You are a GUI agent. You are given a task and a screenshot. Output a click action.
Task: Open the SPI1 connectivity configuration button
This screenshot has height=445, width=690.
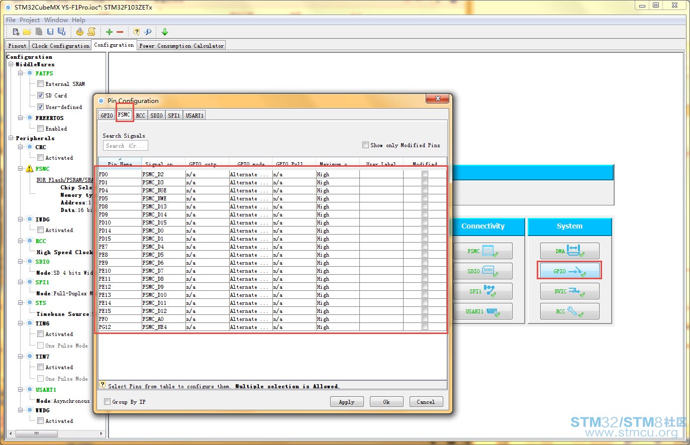(x=483, y=291)
